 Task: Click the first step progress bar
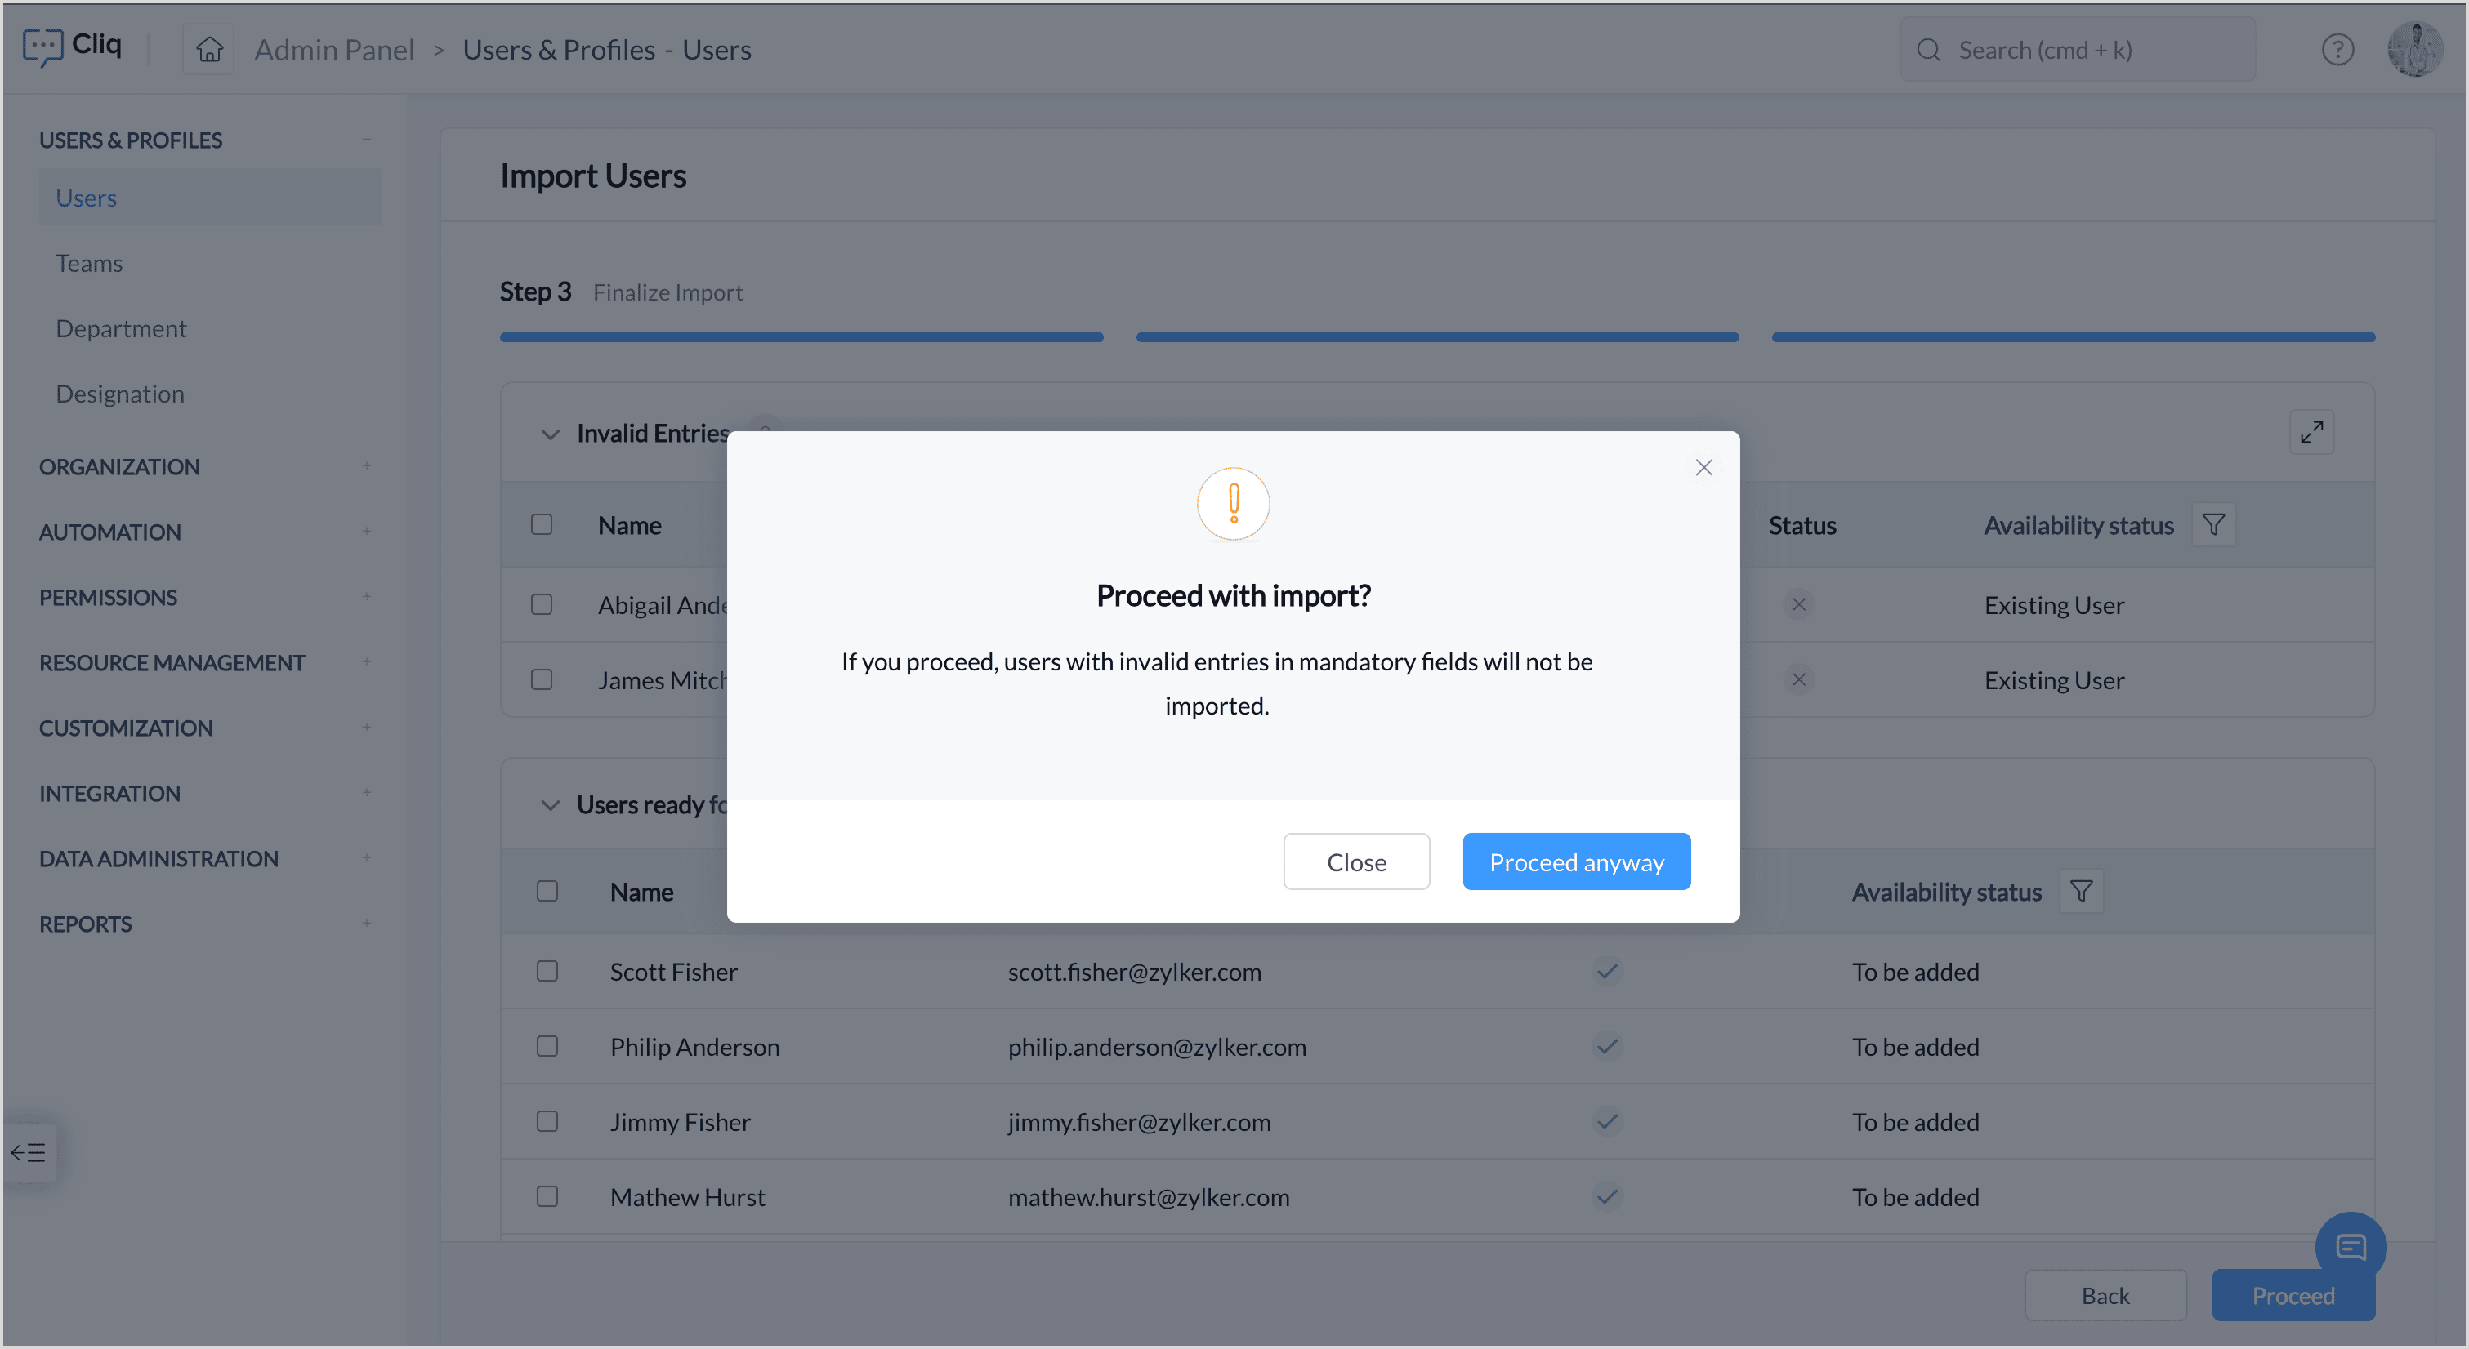point(801,337)
